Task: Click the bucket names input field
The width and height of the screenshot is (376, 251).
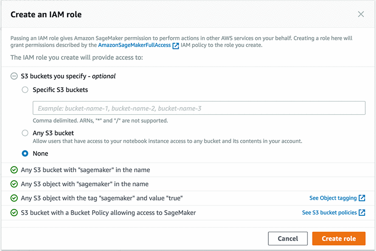Action: [x=199, y=108]
